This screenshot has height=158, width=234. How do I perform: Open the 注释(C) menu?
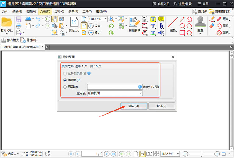click(x=59, y=12)
